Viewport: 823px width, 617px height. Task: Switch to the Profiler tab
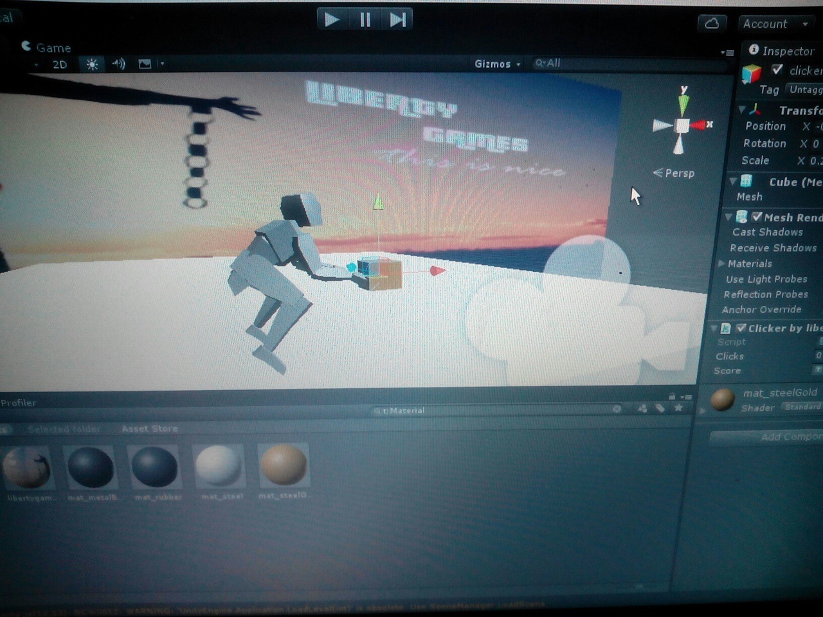pos(18,403)
